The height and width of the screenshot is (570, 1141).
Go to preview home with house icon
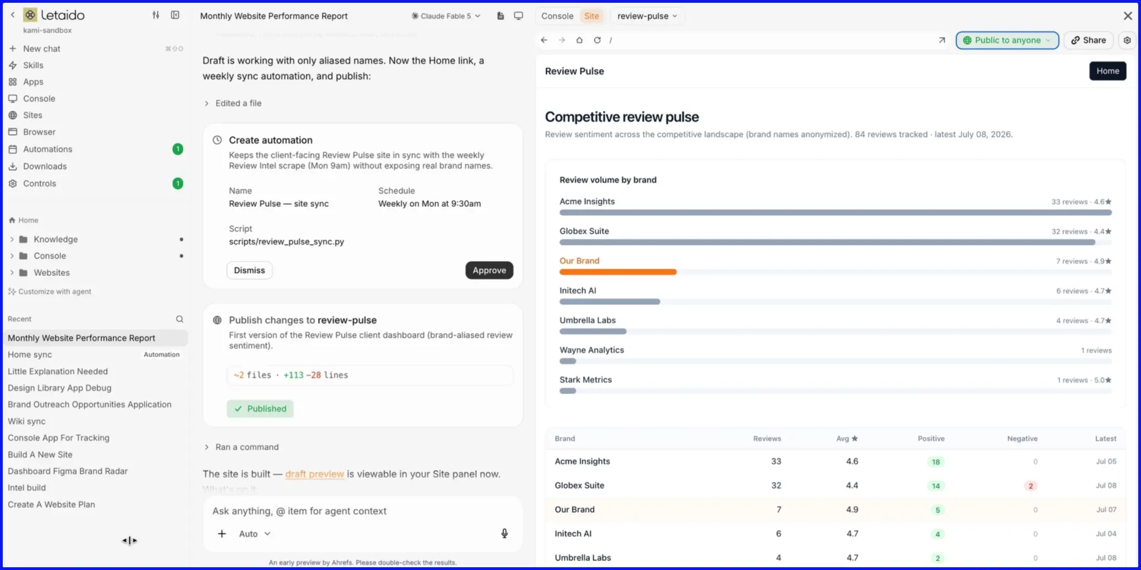tap(579, 40)
